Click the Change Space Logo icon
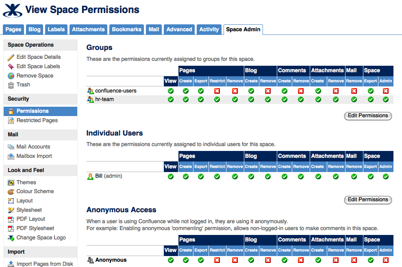The height and width of the screenshot is (267, 402). 11,238
